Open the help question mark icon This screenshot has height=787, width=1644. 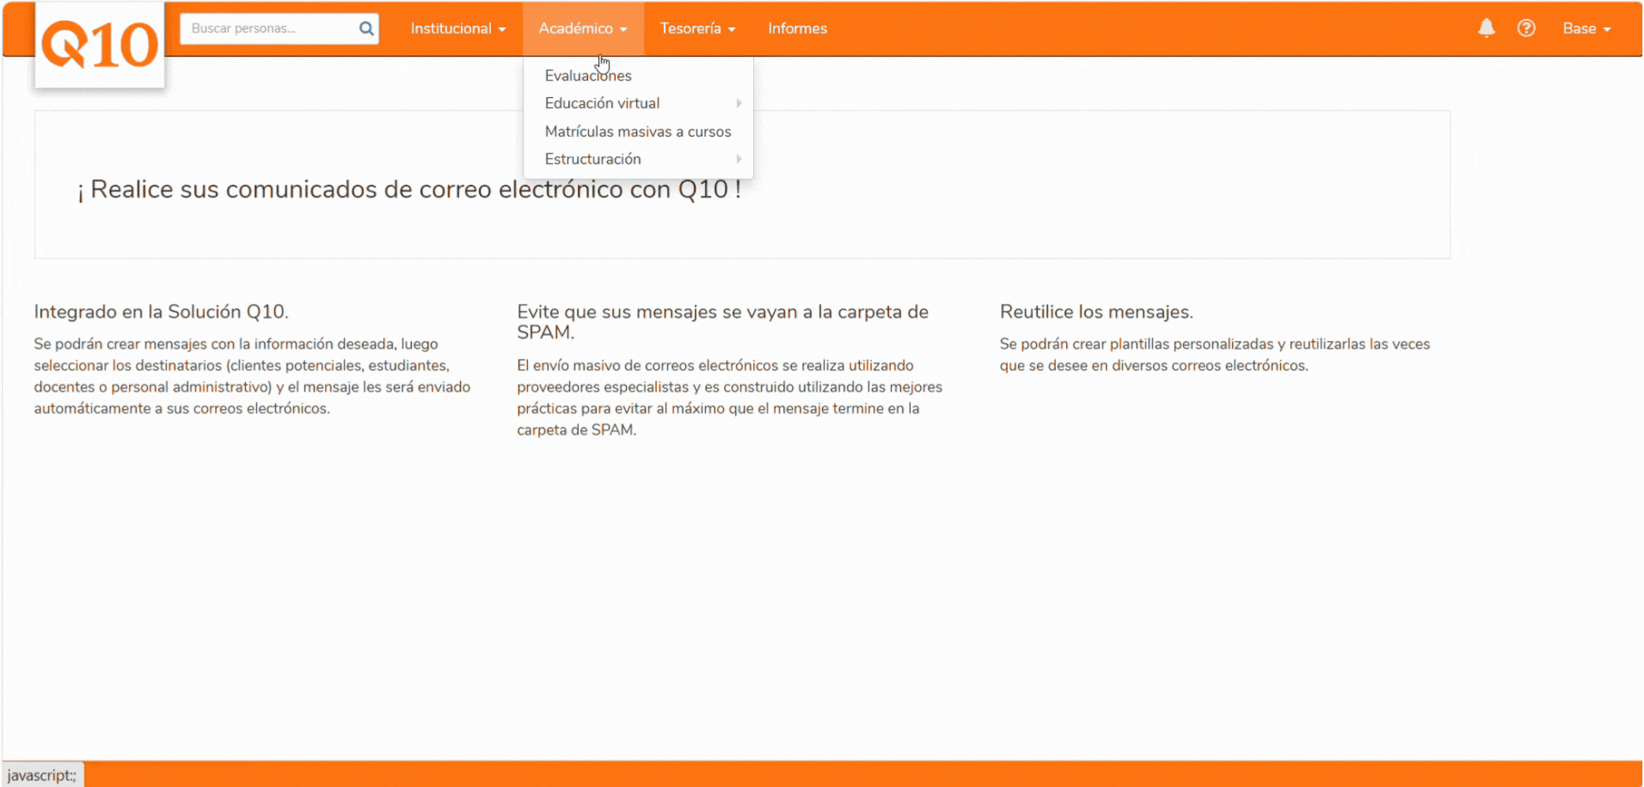pos(1526,28)
